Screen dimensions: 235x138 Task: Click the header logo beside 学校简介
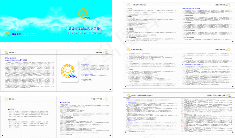[x=6, y=52]
